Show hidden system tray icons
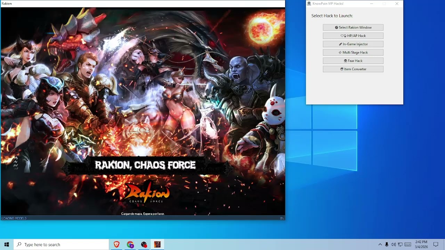Viewport: 445px width, 250px height. pyautogui.click(x=380, y=244)
